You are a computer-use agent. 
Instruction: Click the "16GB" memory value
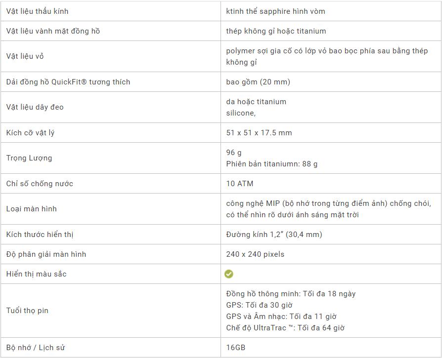(x=236, y=348)
